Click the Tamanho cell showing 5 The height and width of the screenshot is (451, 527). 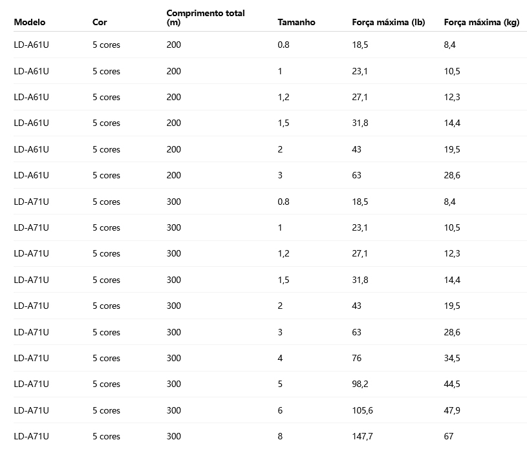coord(280,384)
